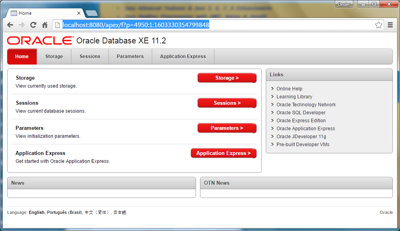400x231 pixels.
Task: Click the chevron beside Learning Library
Action: tap(273, 96)
